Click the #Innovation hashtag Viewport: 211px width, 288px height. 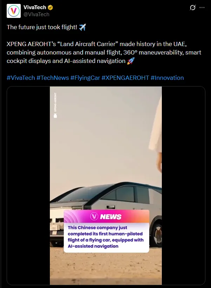(x=167, y=78)
